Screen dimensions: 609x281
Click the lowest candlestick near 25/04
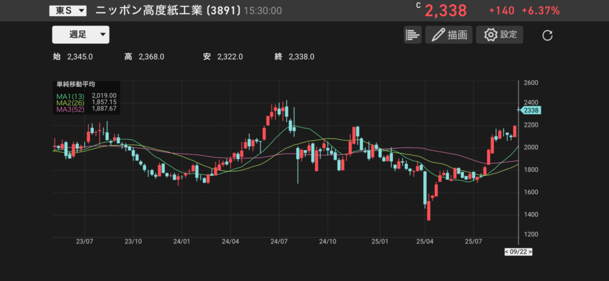(428, 210)
